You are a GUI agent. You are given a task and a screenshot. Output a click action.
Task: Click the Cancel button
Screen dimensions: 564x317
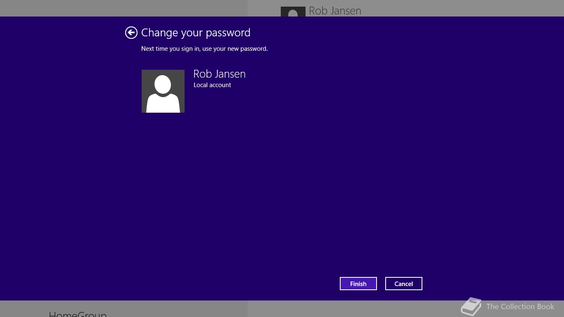click(x=404, y=284)
